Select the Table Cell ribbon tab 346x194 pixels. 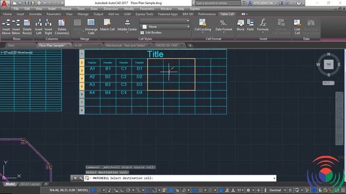pyautogui.click(x=227, y=14)
